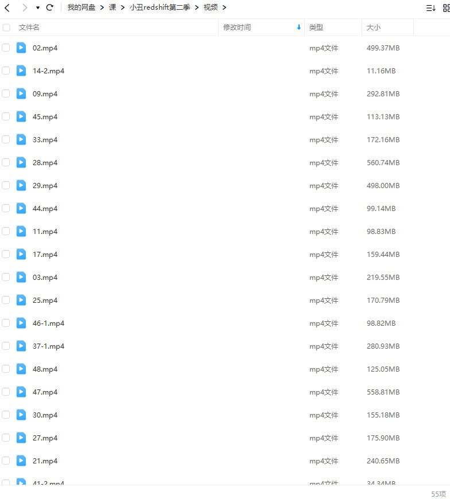This screenshot has width=450, height=499.
Task: Click the video icon of 25.mp4
Action: pyautogui.click(x=21, y=300)
